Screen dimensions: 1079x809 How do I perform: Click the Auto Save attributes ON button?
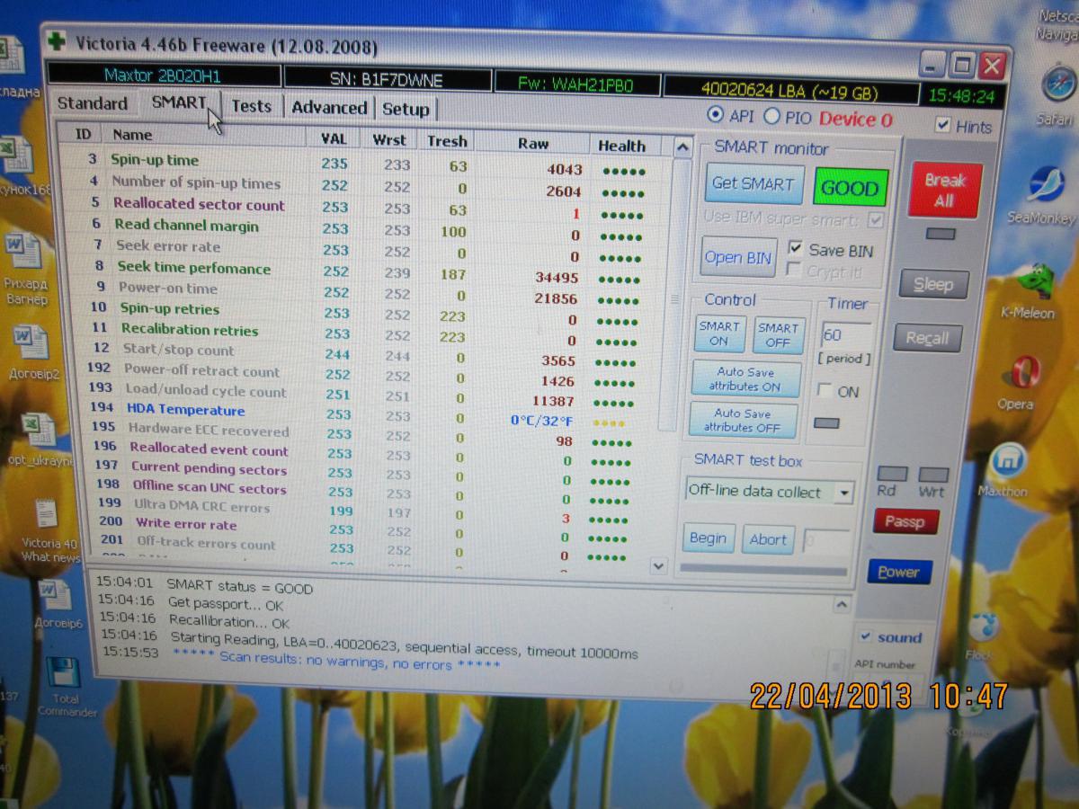(745, 378)
